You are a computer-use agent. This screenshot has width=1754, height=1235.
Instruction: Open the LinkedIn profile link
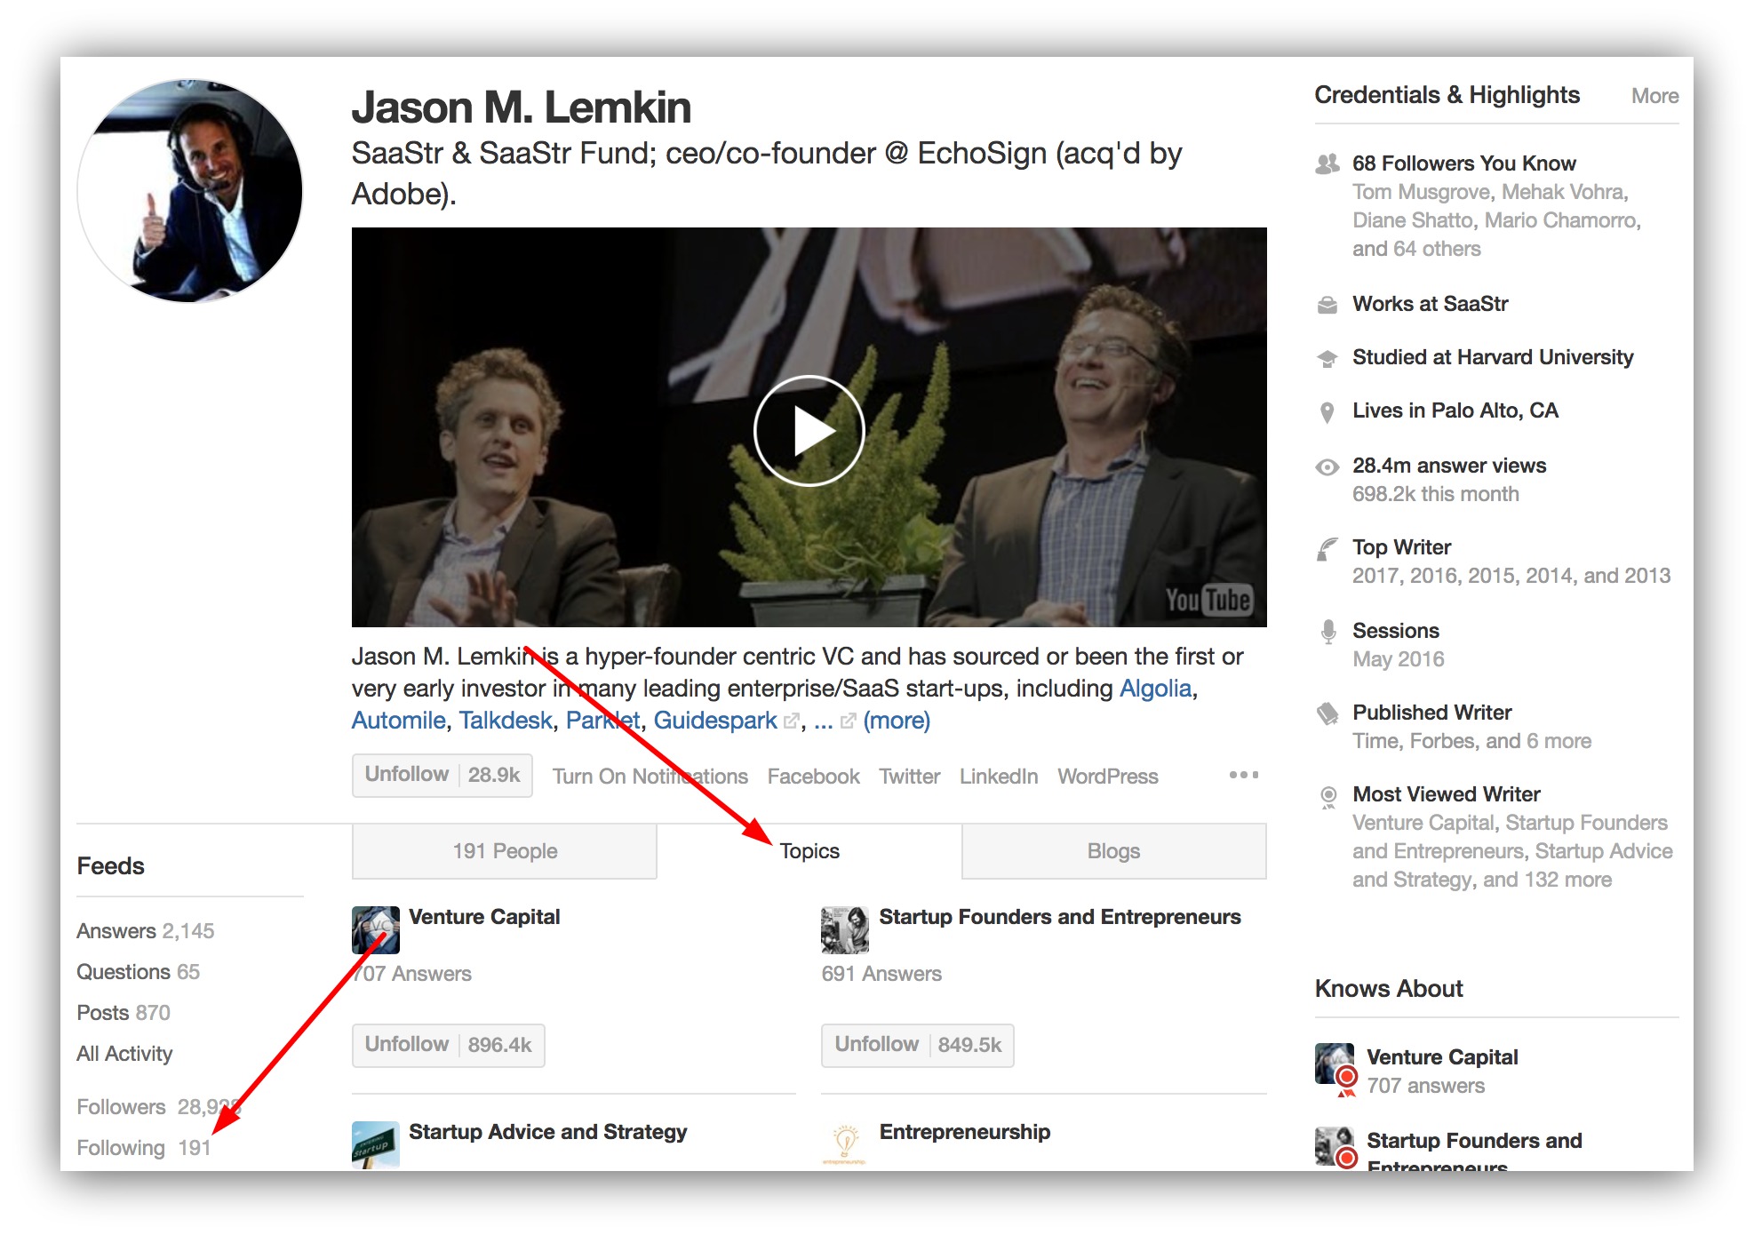coord(998,776)
